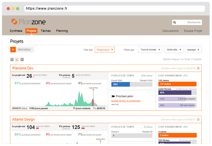The width and height of the screenshot is (212, 146).
Task: Open the Planzone Dev project title
Action: pyautogui.click(x=23, y=68)
